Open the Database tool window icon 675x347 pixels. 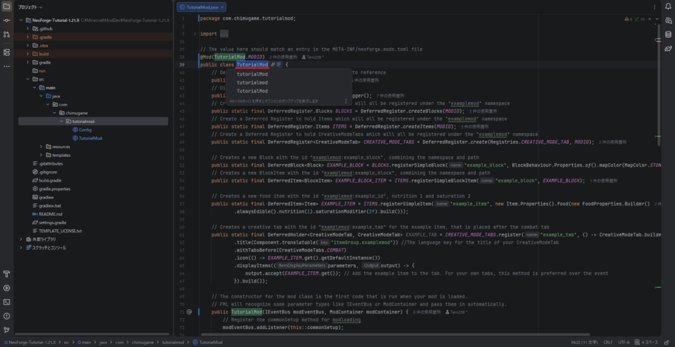coord(668,34)
